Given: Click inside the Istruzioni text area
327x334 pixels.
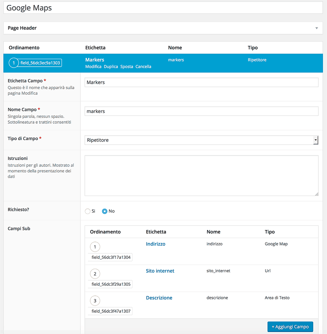Looking at the screenshot, I should pyautogui.click(x=201, y=176).
